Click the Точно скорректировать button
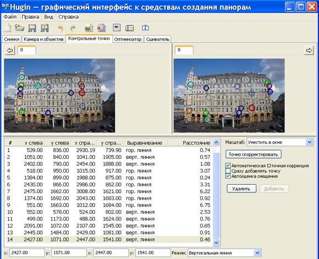319x259 pixels. pos(254,154)
